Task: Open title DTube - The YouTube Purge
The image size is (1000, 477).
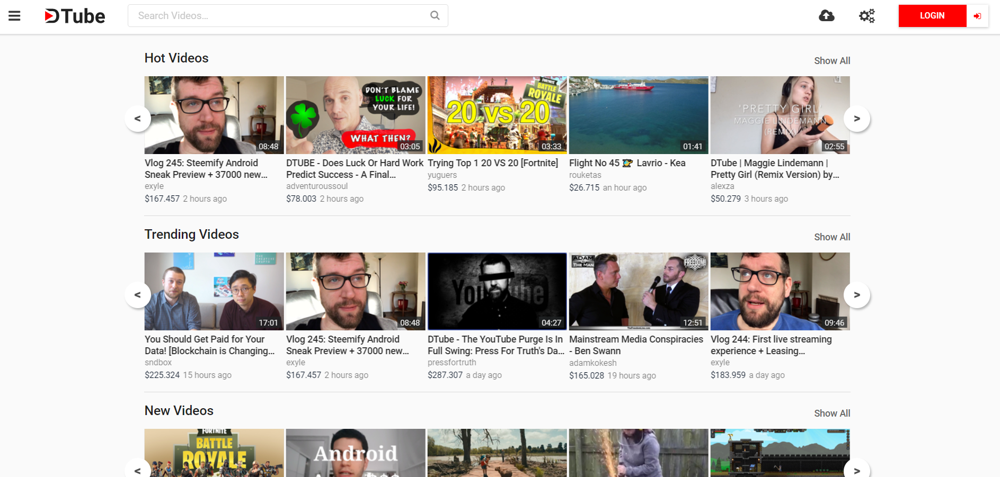Action: pyautogui.click(x=496, y=345)
